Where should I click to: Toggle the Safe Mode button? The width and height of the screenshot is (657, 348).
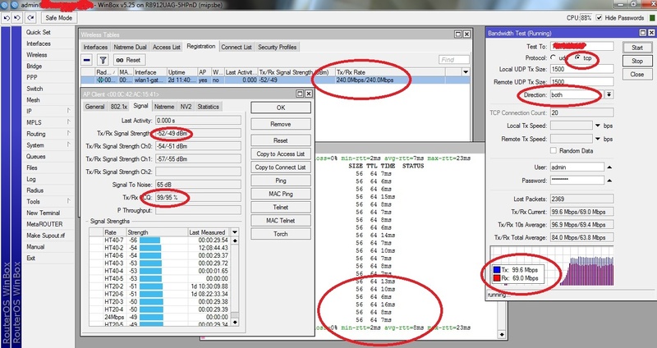coord(58,18)
